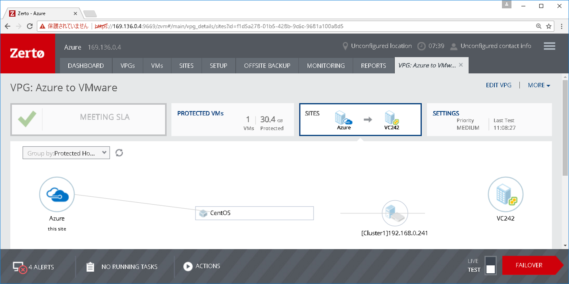The width and height of the screenshot is (569, 284).
Task: Select the VC242 vCenter node icon
Action: tap(505, 194)
